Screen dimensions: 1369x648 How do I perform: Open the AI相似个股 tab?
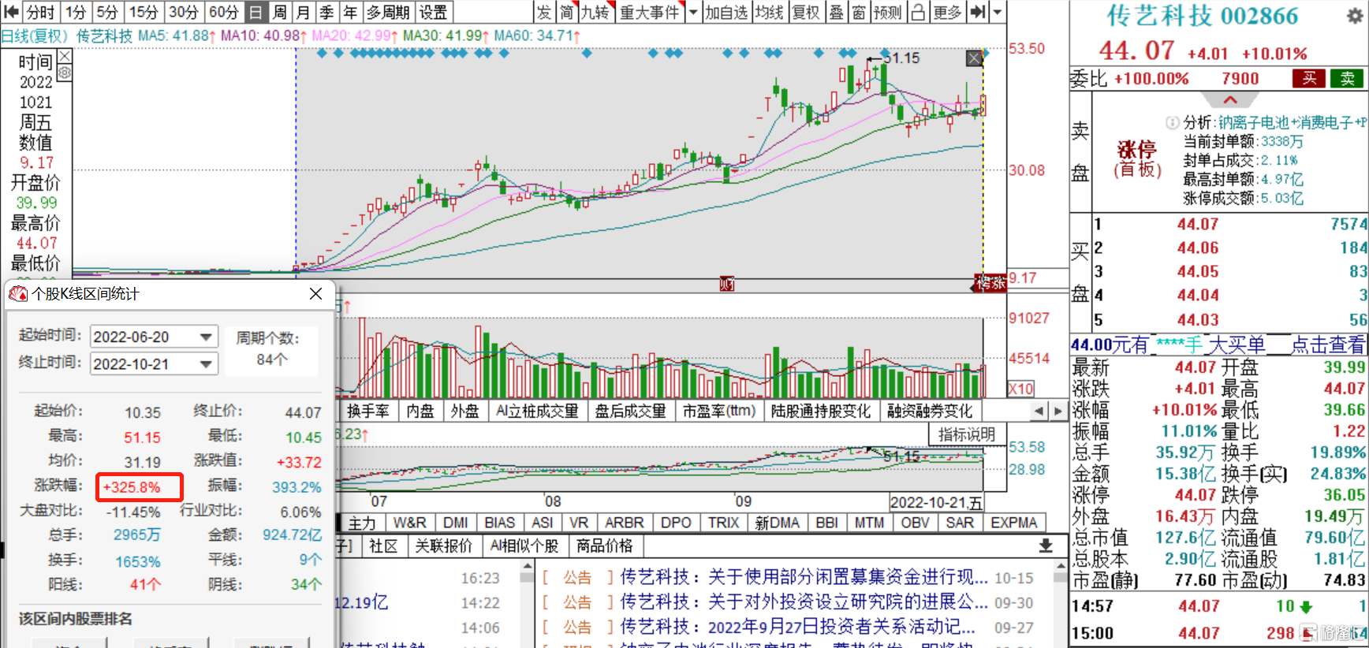tap(524, 546)
